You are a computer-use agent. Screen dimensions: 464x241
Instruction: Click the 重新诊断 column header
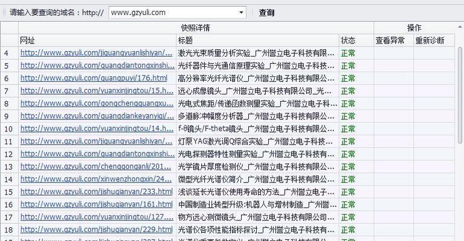click(x=434, y=40)
